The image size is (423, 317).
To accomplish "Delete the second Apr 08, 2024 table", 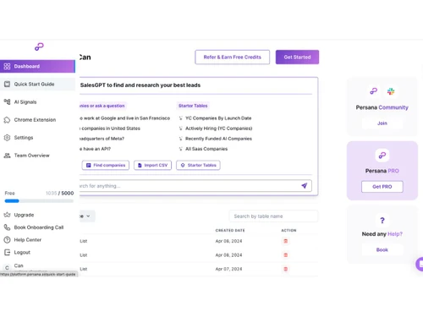I will [x=286, y=255].
